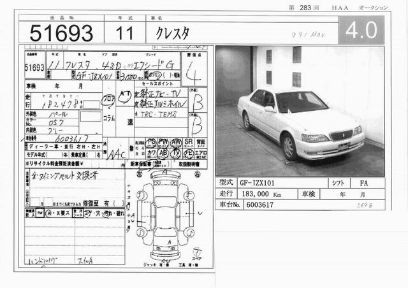Click the circled AT transmission mark
The image size is (408, 288).
125,96
